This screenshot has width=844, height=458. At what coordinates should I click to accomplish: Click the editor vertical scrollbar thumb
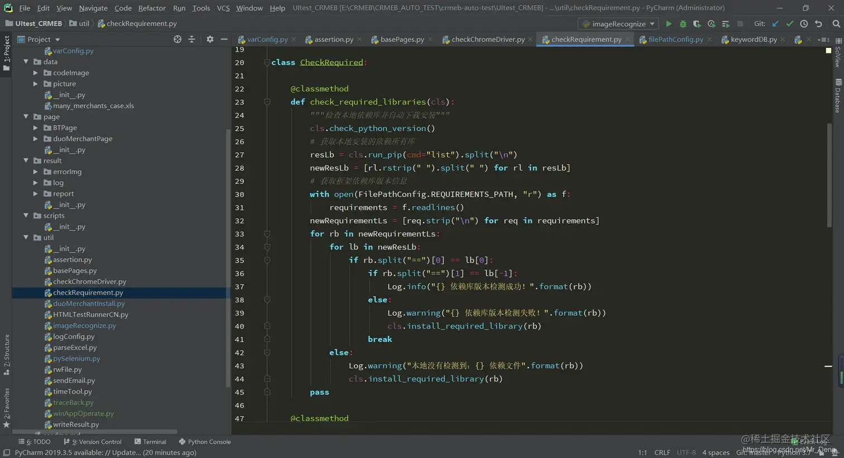point(829,174)
